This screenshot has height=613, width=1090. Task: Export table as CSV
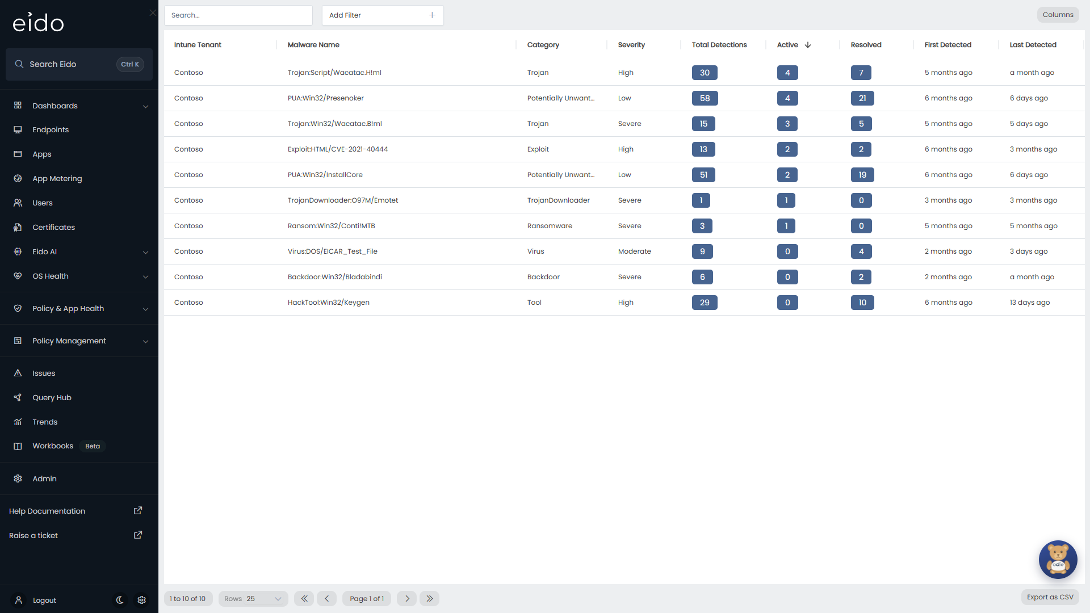click(x=1050, y=597)
